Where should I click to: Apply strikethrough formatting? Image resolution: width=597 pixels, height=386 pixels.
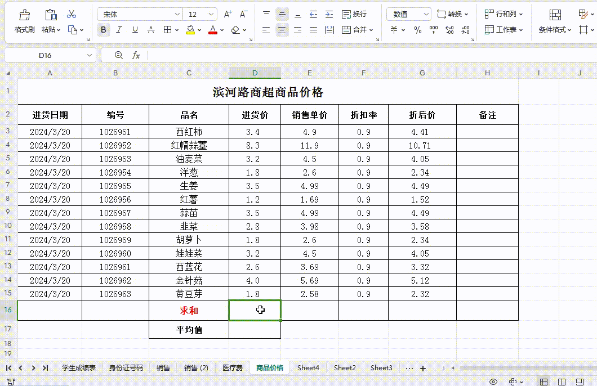tap(151, 30)
